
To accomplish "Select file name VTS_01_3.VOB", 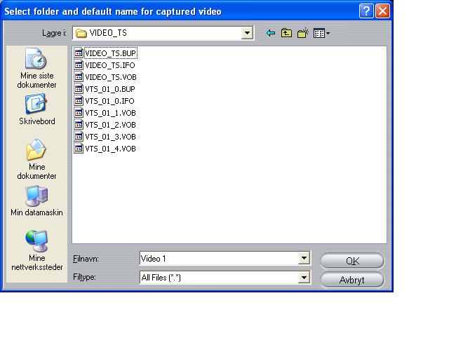I will coord(110,137).
